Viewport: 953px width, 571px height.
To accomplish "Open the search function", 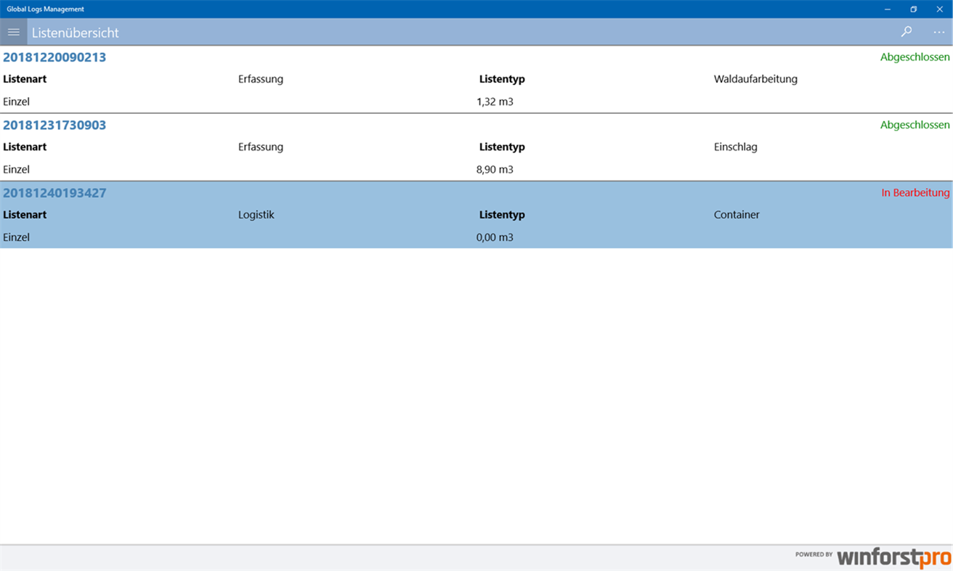I will (x=906, y=32).
